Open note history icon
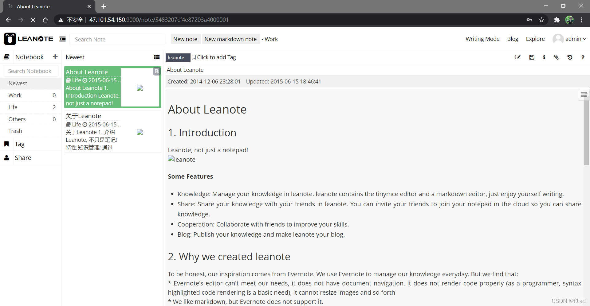 coord(570,57)
